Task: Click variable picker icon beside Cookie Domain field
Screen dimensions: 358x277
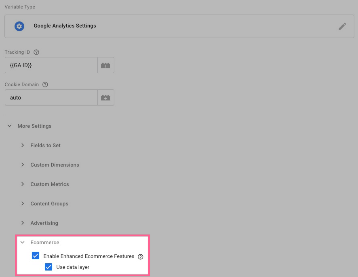Action: point(106,97)
